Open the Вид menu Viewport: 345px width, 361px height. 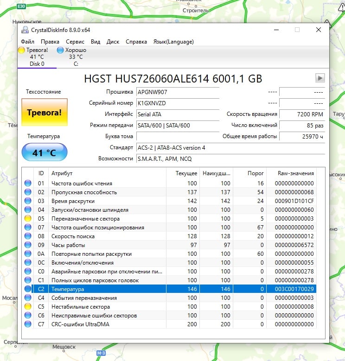96,42
